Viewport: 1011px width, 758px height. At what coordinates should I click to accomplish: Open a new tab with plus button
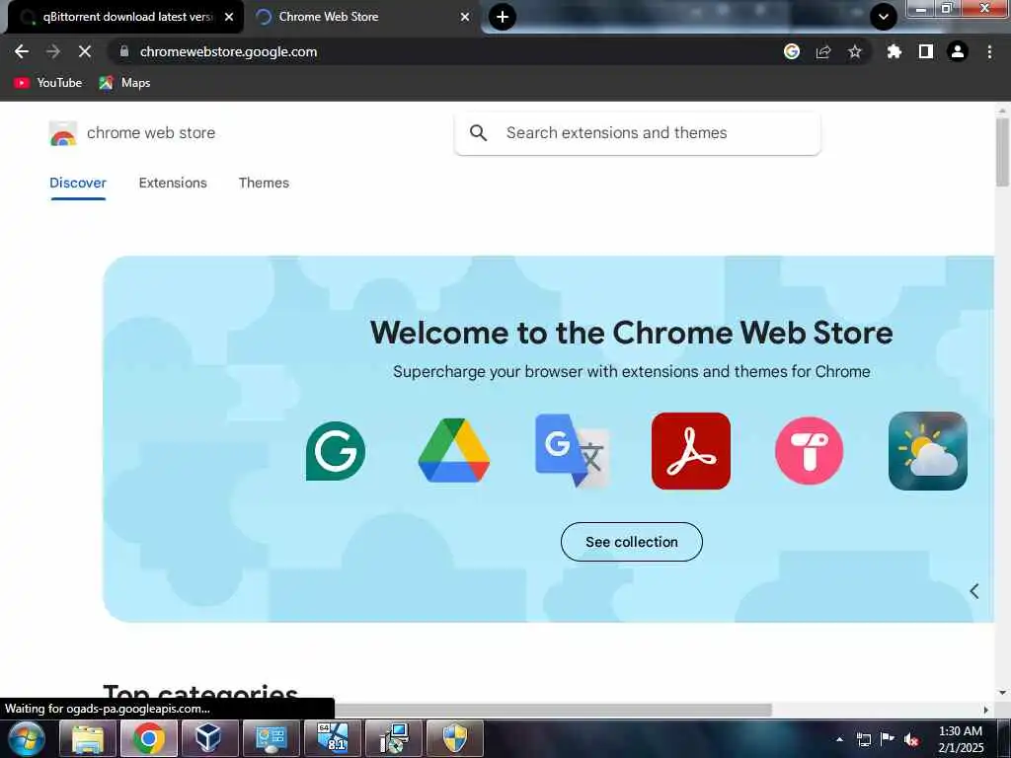coord(503,17)
